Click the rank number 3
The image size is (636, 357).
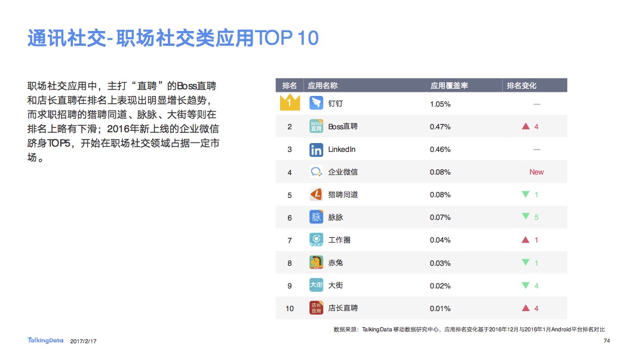pyautogui.click(x=290, y=150)
